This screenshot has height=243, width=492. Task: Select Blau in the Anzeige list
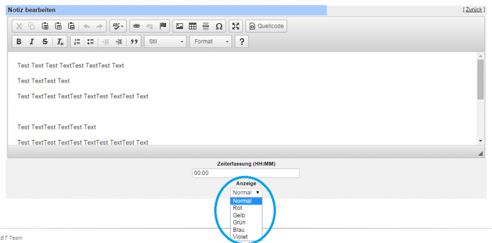click(246, 230)
